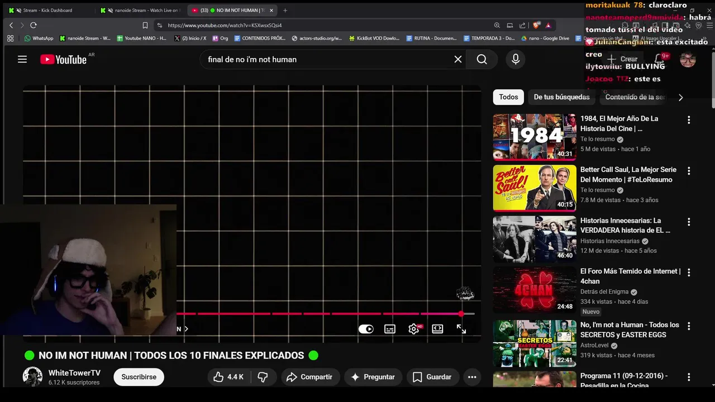Reload the page
715x402 pixels.
point(34,25)
